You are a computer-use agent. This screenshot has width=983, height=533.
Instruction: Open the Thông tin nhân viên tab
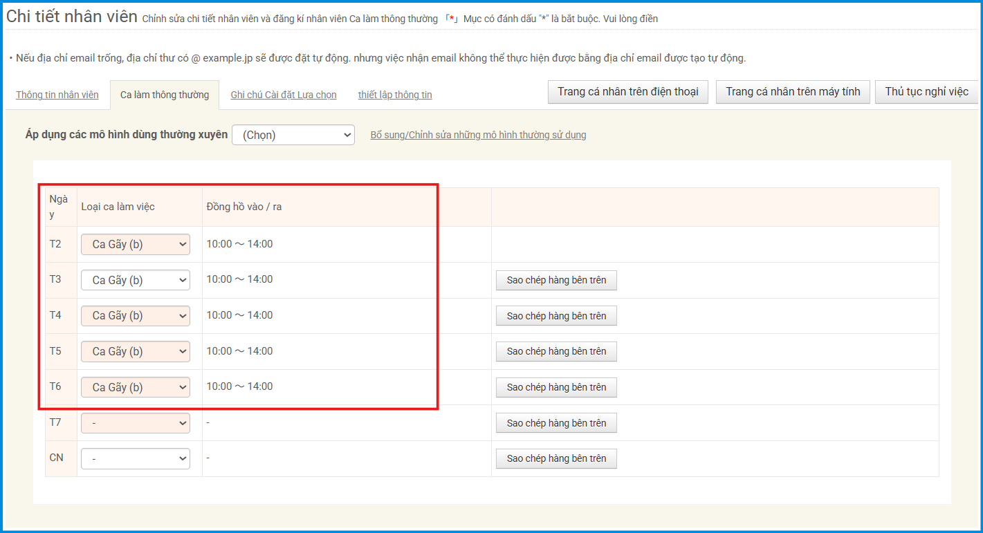(x=57, y=95)
